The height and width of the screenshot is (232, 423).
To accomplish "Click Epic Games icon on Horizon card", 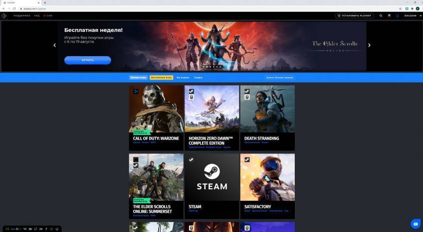I will [191, 97].
